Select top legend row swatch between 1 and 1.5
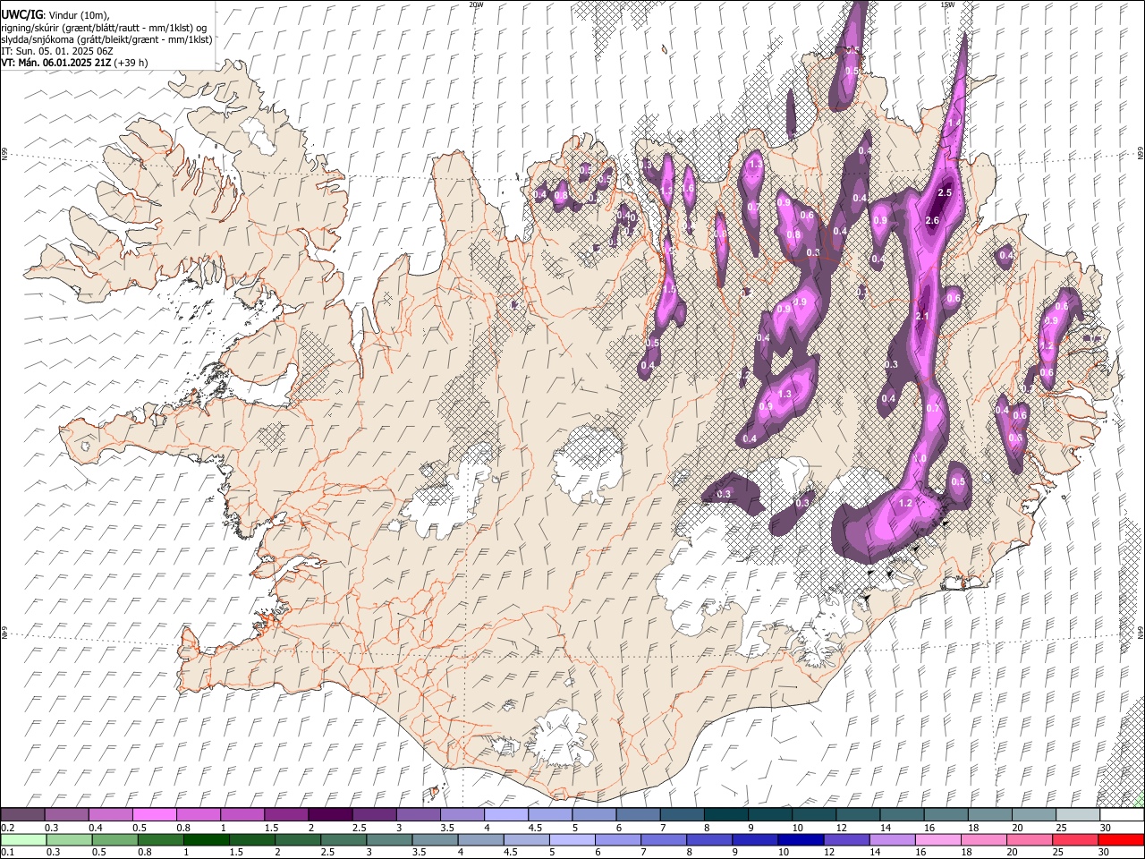The width and height of the screenshot is (1145, 859). pos(242,814)
